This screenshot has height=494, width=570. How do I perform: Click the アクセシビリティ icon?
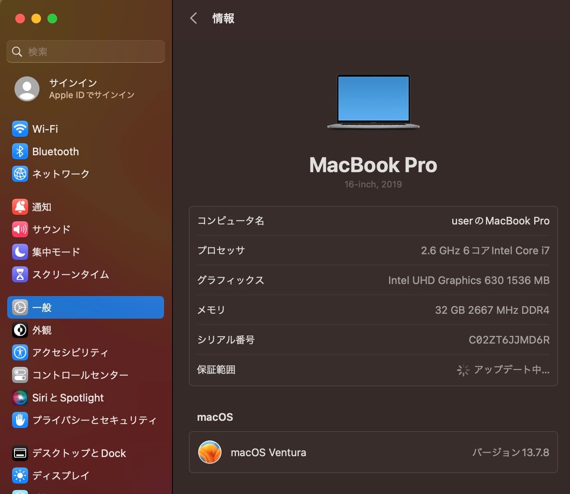[x=20, y=353]
